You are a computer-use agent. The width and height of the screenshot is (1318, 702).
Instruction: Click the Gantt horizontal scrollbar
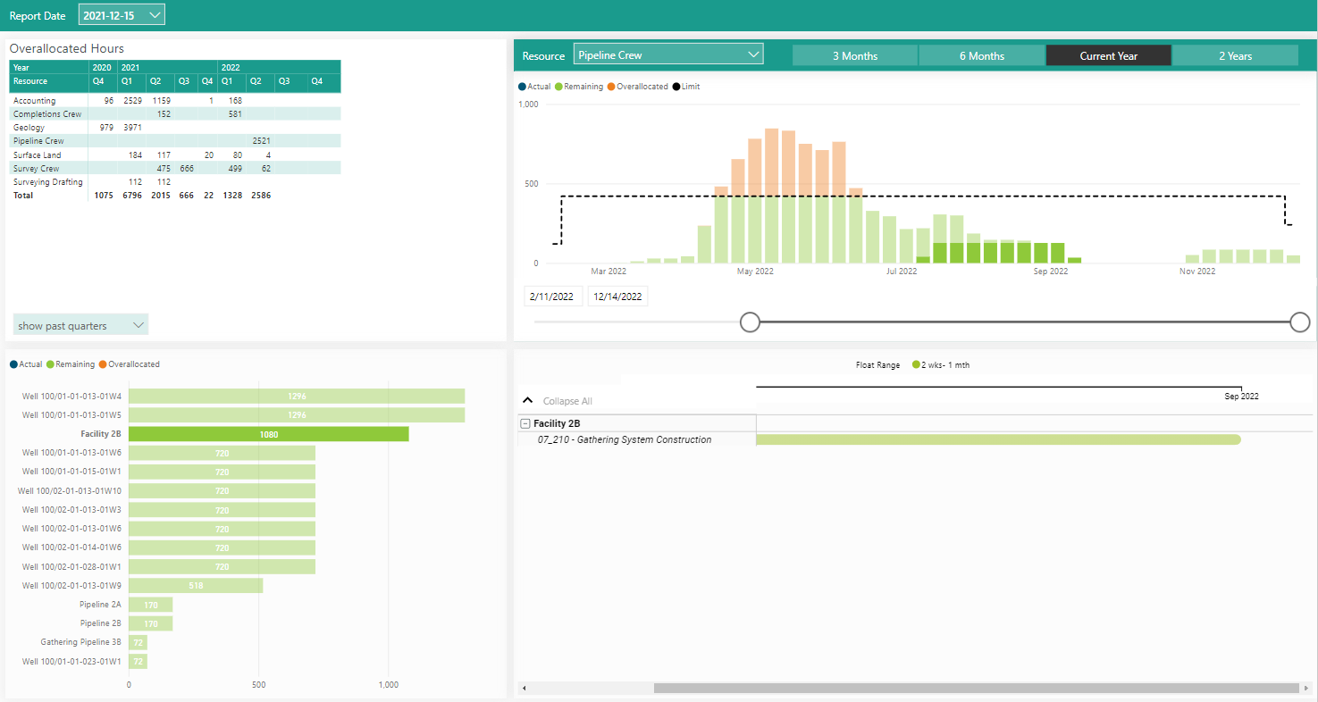coord(974,689)
